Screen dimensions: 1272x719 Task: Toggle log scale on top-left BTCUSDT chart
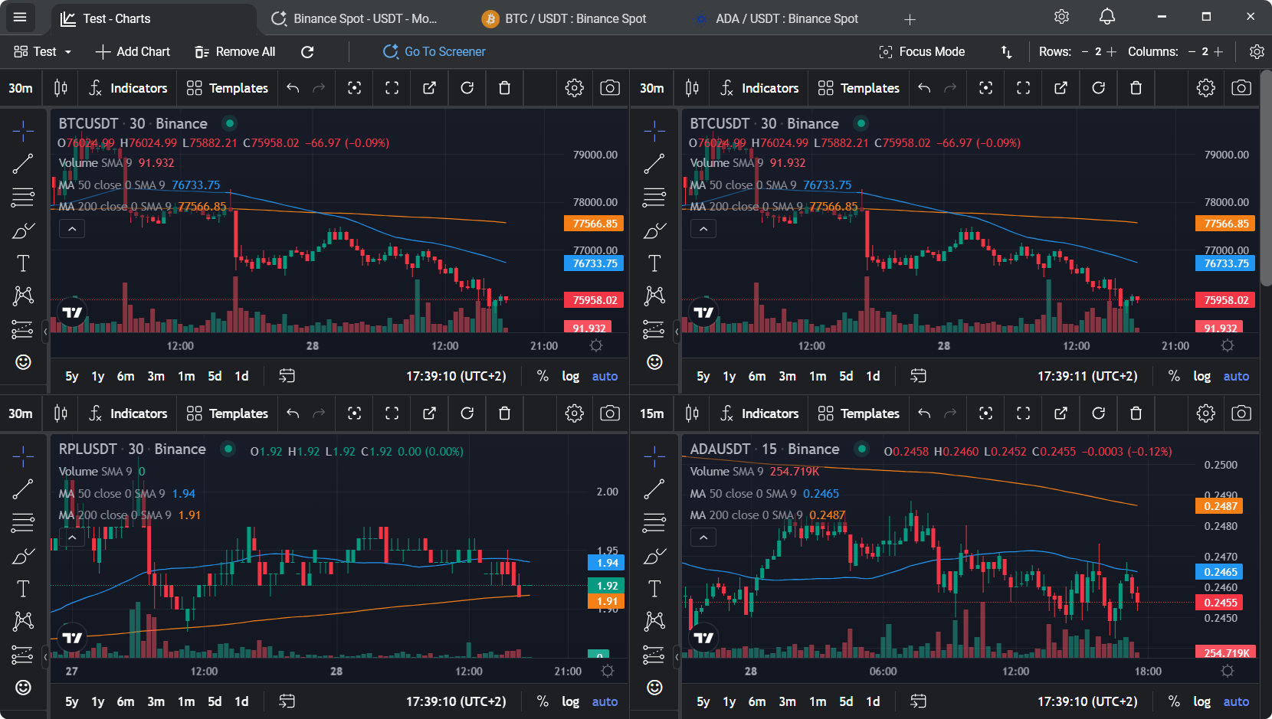point(570,376)
